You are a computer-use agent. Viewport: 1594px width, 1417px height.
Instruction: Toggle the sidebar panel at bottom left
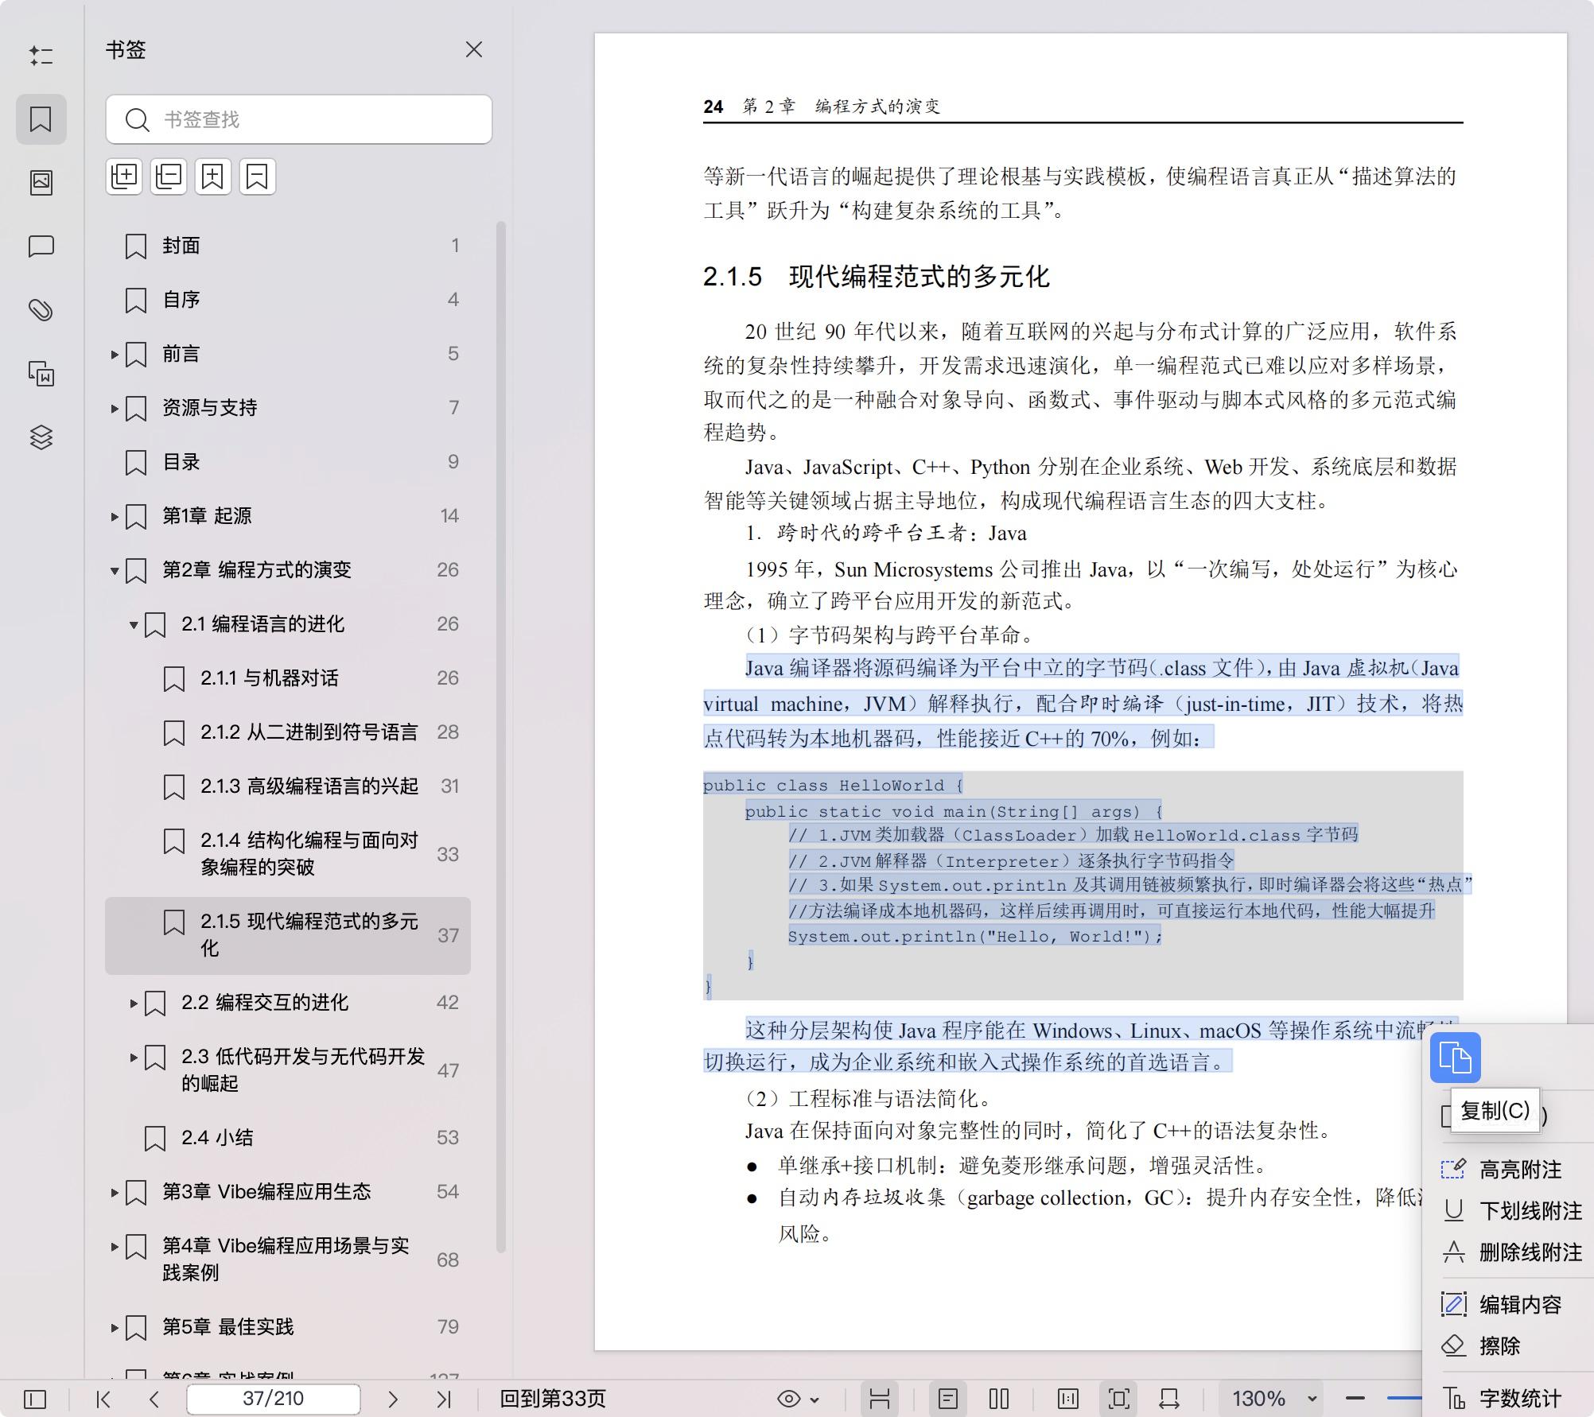(35, 1399)
